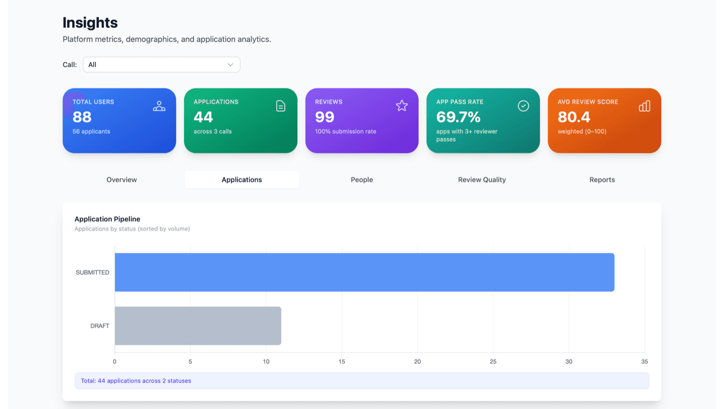Click the bar chart icon on Avg Review Score card
724x409 pixels.
tap(644, 106)
